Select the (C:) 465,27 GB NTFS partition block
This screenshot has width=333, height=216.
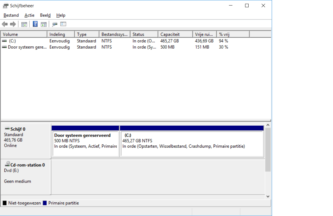click(192, 141)
